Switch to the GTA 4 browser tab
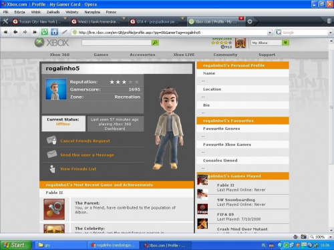Image resolution: width=334 pixels, height=250 pixels. 158,21
